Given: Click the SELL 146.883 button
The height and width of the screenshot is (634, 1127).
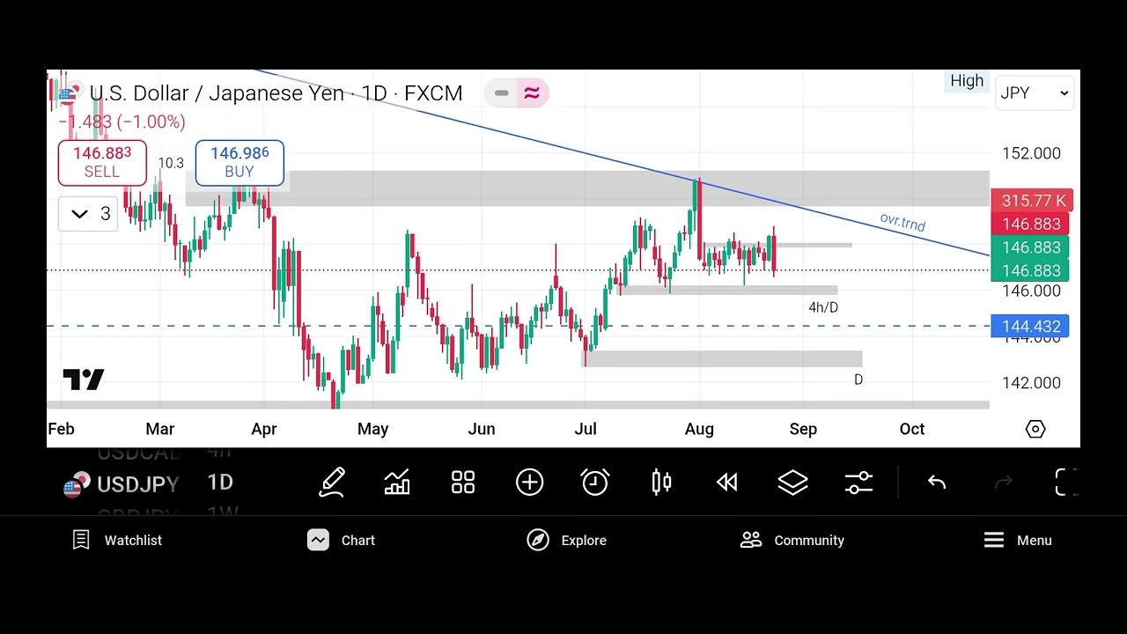Looking at the screenshot, I should (102, 163).
